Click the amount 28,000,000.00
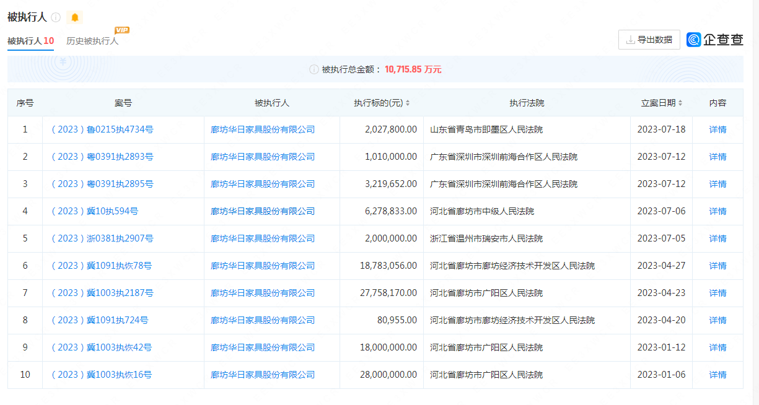The image size is (759, 405). pyautogui.click(x=388, y=375)
